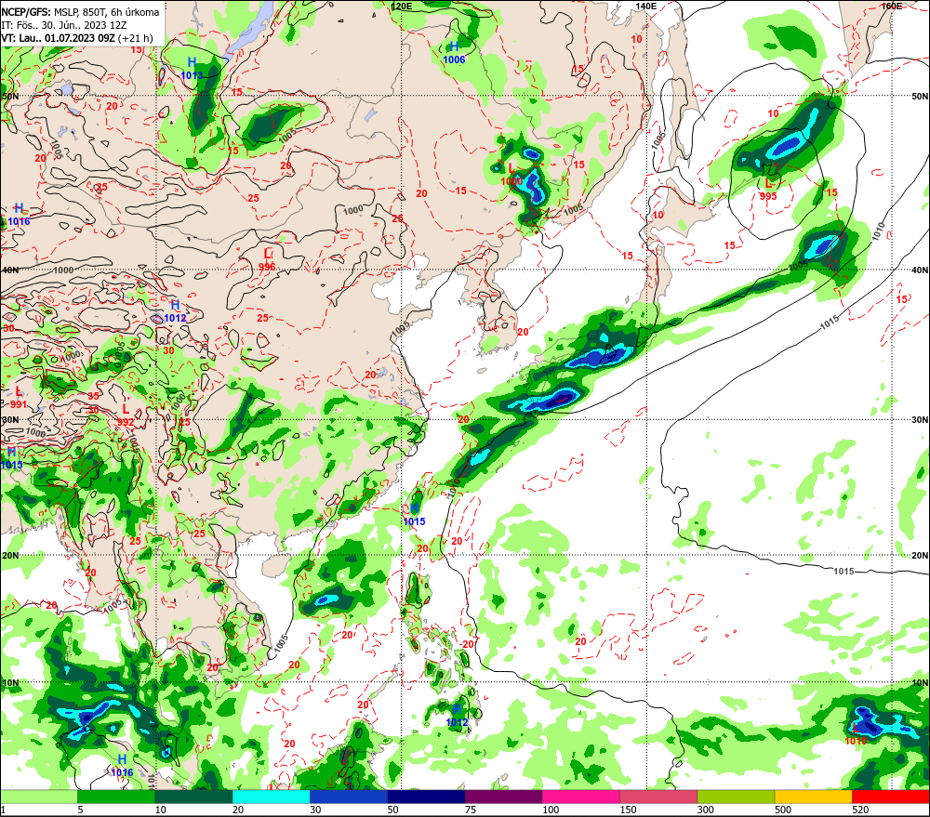Viewport: 930px width, 817px height.
Task: Click the 160E longitude label
Action: 891,6
